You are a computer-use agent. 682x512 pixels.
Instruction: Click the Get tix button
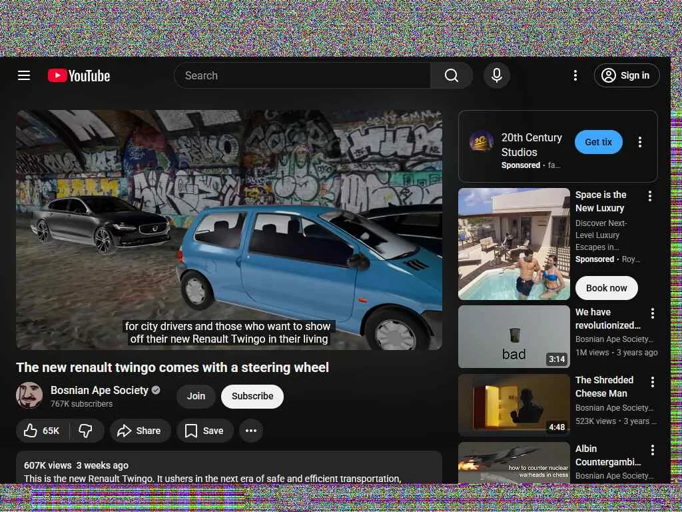599,142
